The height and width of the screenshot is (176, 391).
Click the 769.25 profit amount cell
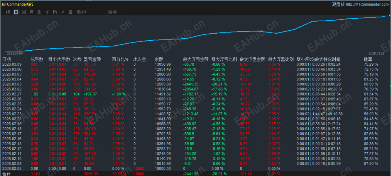click(x=90, y=84)
